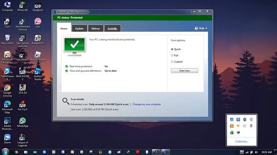Select the Computer desktop icon

[x=7, y=7]
